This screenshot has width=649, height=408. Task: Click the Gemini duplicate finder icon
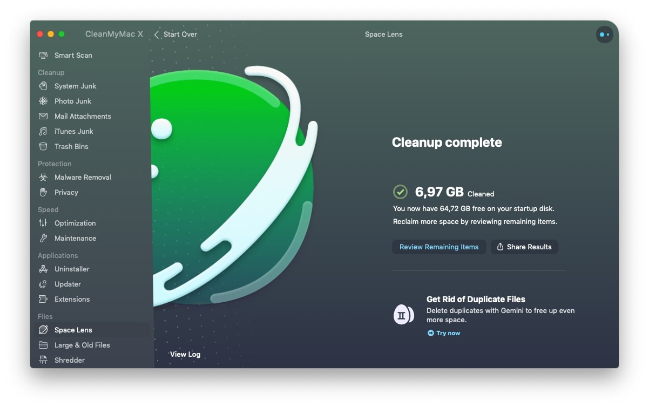[403, 315]
